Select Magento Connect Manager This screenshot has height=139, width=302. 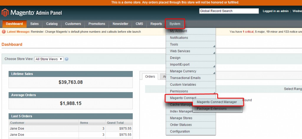(217, 102)
